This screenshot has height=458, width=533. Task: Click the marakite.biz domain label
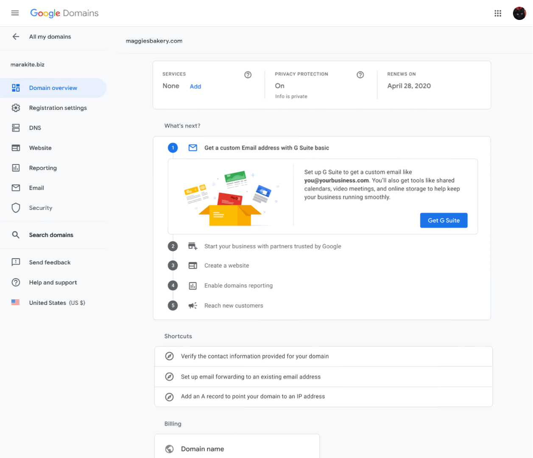pyautogui.click(x=28, y=64)
